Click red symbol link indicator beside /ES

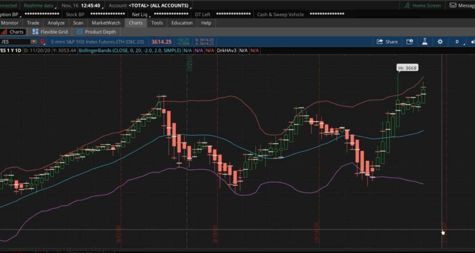tap(43, 42)
